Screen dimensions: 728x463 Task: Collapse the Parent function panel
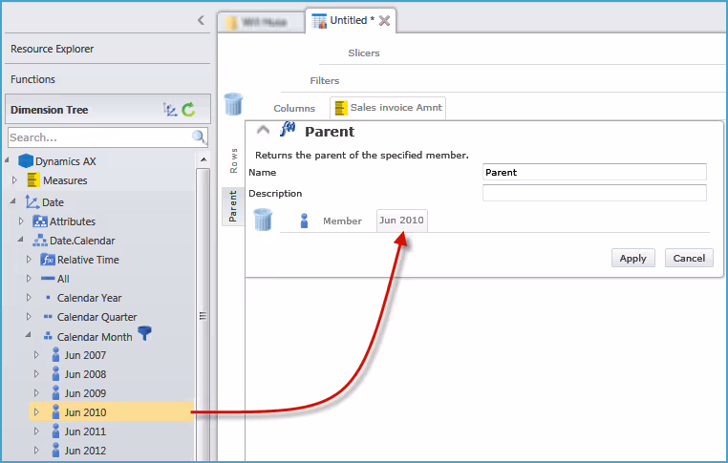click(264, 132)
